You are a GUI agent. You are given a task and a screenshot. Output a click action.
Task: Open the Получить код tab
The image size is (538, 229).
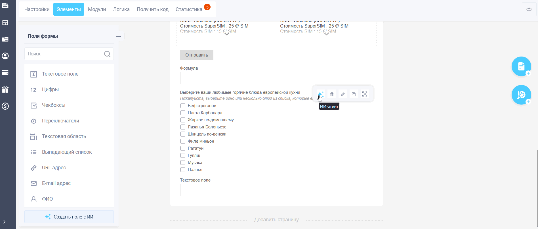(x=153, y=9)
